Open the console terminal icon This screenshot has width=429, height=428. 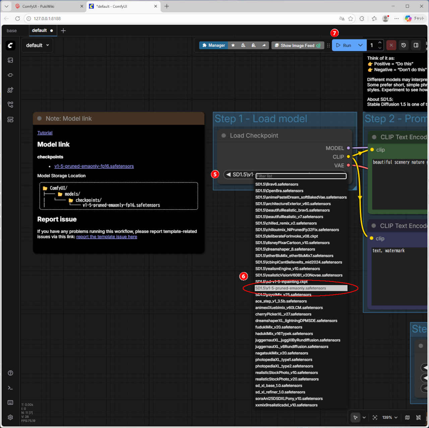click(10, 388)
